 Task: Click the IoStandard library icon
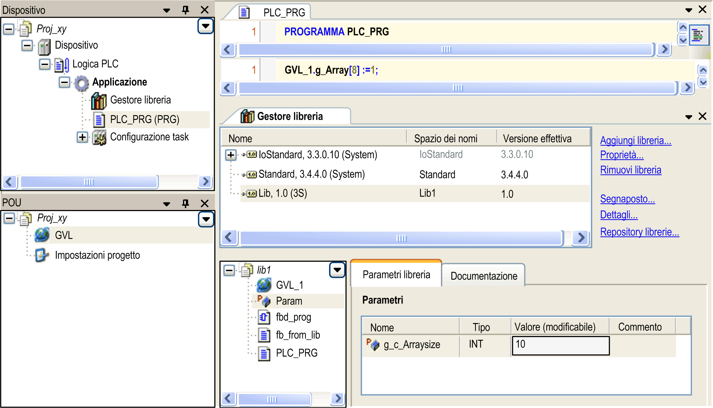click(x=250, y=155)
